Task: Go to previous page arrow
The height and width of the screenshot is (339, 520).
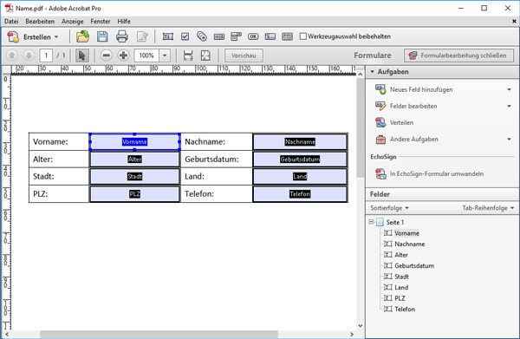Action: click(12, 55)
